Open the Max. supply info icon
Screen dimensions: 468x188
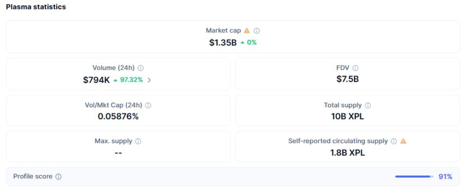(x=138, y=141)
